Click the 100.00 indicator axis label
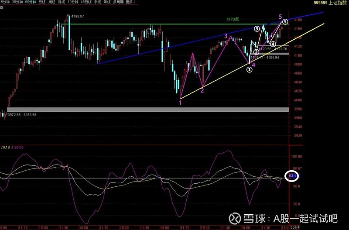This screenshot has height=230, width=349. pos(297,157)
